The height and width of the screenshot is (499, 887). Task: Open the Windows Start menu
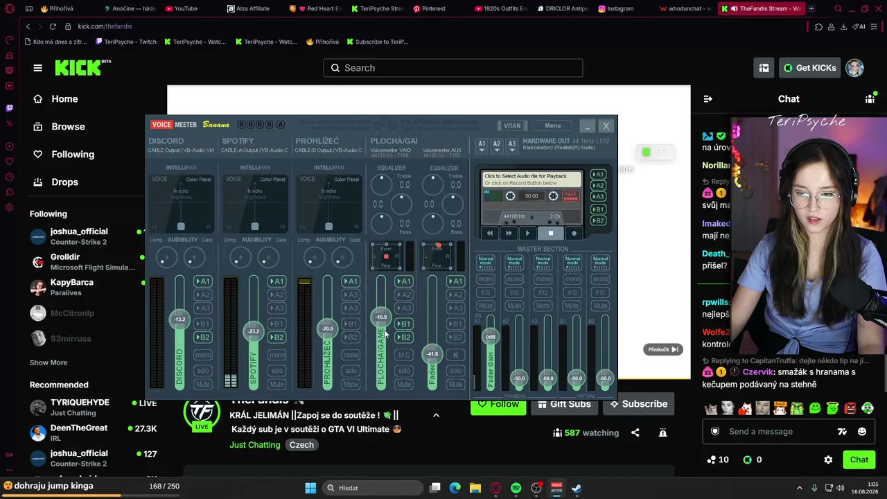point(310,488)
